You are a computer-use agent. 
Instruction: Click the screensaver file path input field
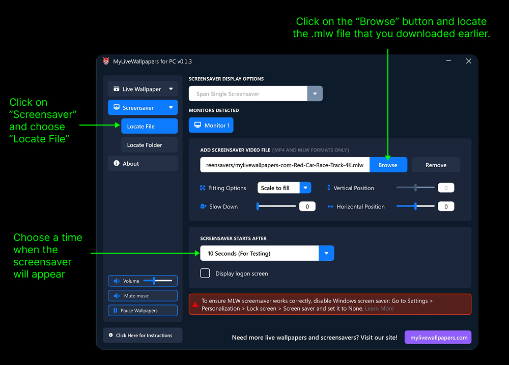pyautogui.click(x=285, y=165)
